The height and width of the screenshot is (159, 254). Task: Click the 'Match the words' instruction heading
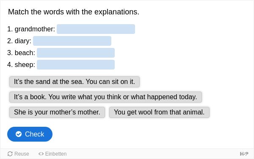[74, 12]
